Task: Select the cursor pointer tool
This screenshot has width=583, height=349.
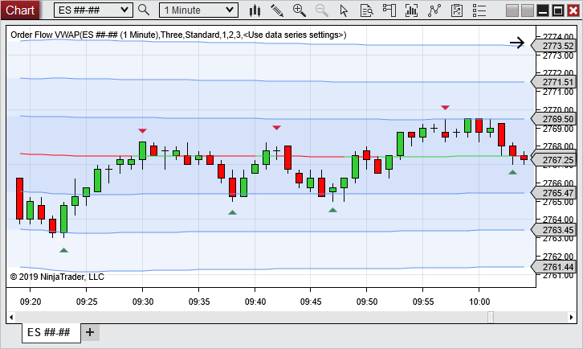Action: (344, 10)
